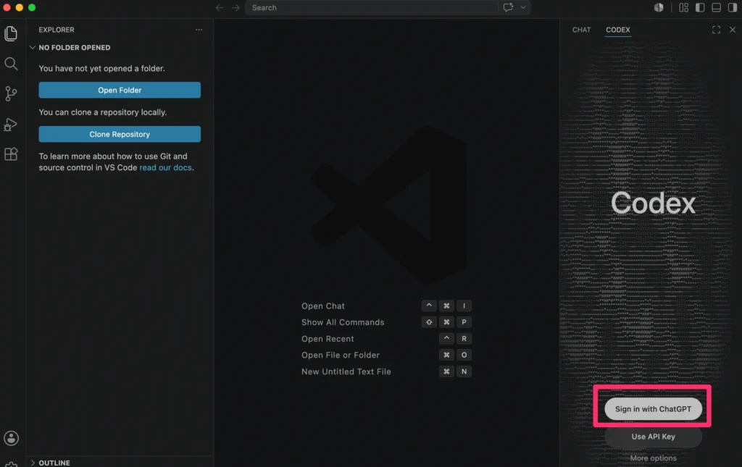Open the Explorer view in activity bar

(11, 33)
